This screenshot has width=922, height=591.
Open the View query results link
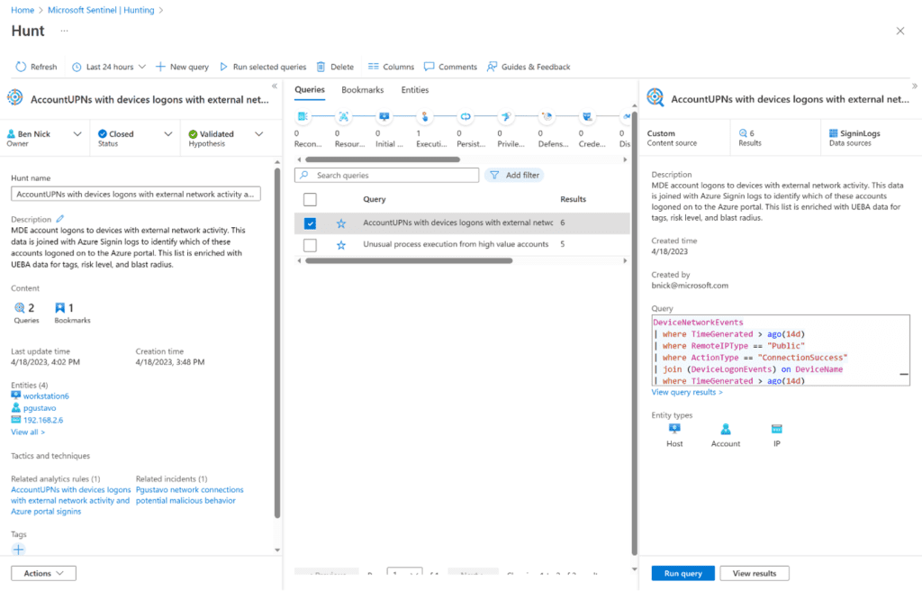(x=686, y=392)
